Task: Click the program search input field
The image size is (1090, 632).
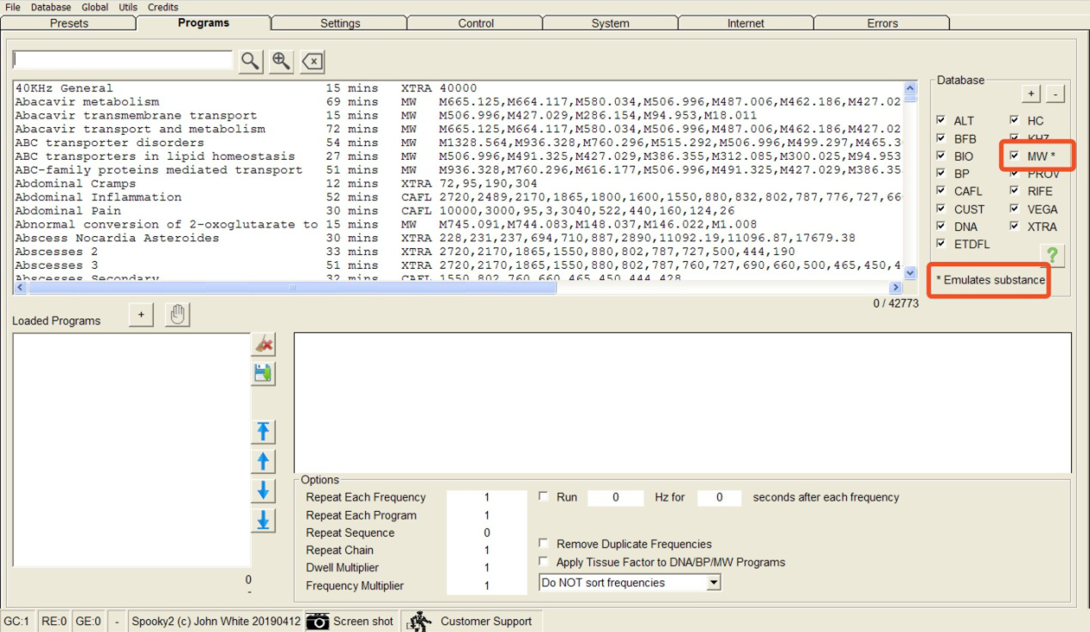Action: point(123,60)
